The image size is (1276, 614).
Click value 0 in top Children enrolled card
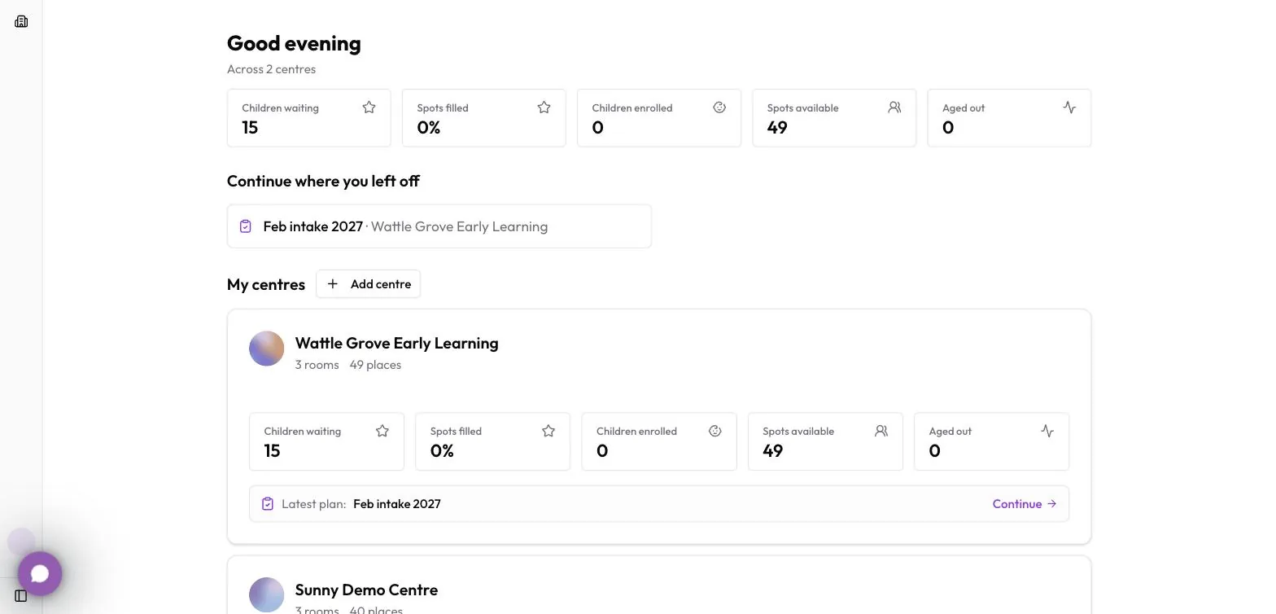(x=598, y=128)
